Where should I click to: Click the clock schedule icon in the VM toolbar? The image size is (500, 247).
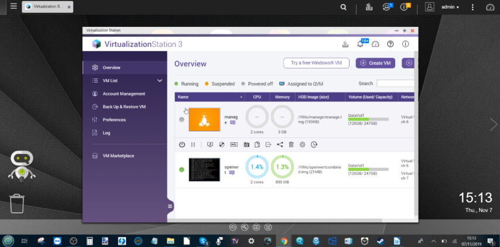pyautogui.click(x=314, y=145)
